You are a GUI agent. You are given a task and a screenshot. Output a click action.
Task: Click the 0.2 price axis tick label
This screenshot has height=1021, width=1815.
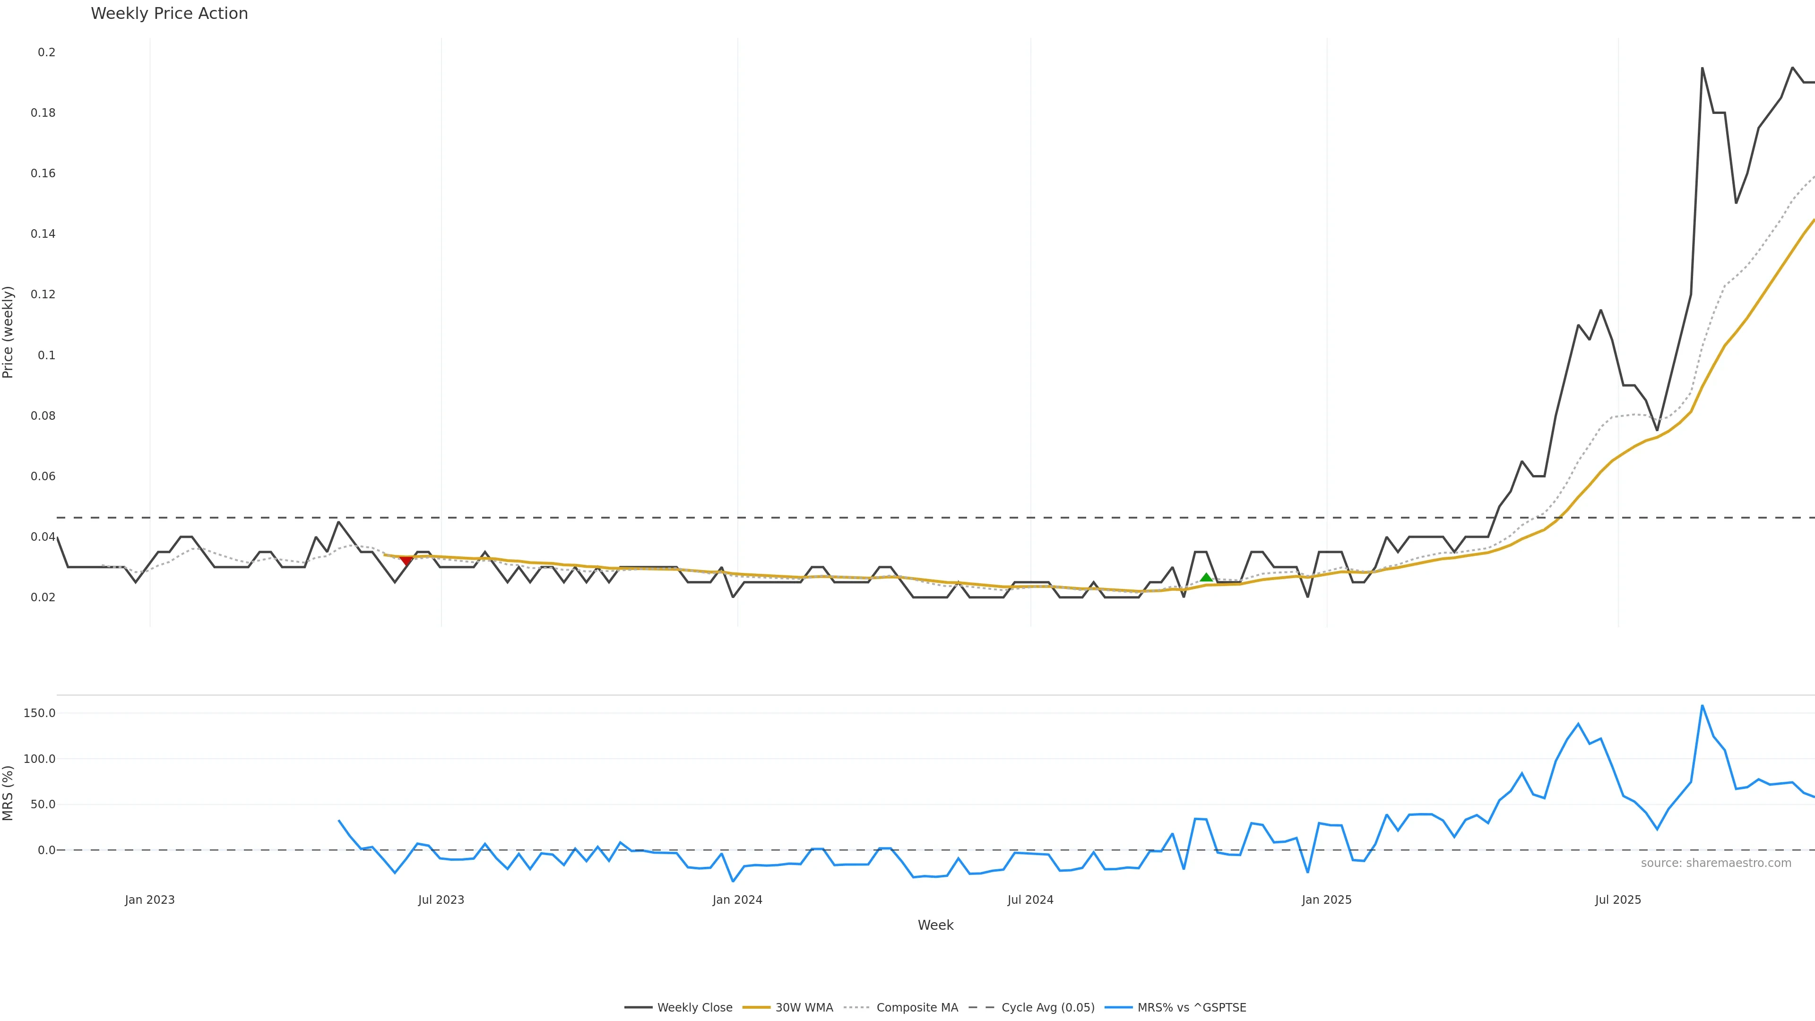46,52
